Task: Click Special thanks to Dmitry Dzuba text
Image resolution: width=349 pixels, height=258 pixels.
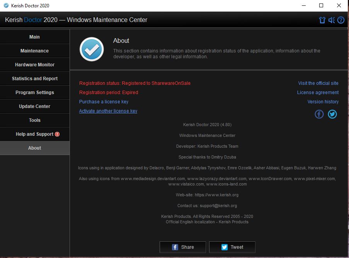Action: (207, 157)
